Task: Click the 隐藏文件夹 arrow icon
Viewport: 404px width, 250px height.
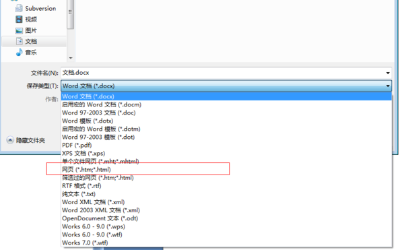Action: (x=10, y=140)
